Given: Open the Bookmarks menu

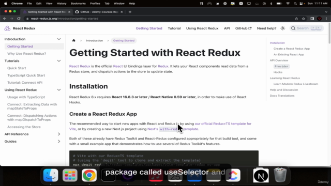Looking at the screenshot, I should 78,4.
